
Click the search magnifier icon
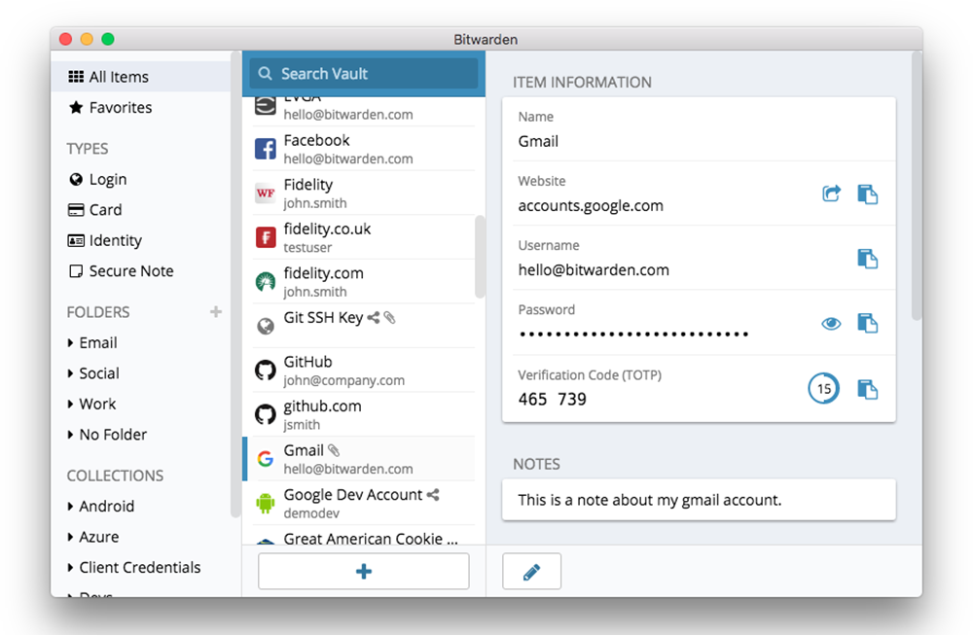[x=265, y=73]
